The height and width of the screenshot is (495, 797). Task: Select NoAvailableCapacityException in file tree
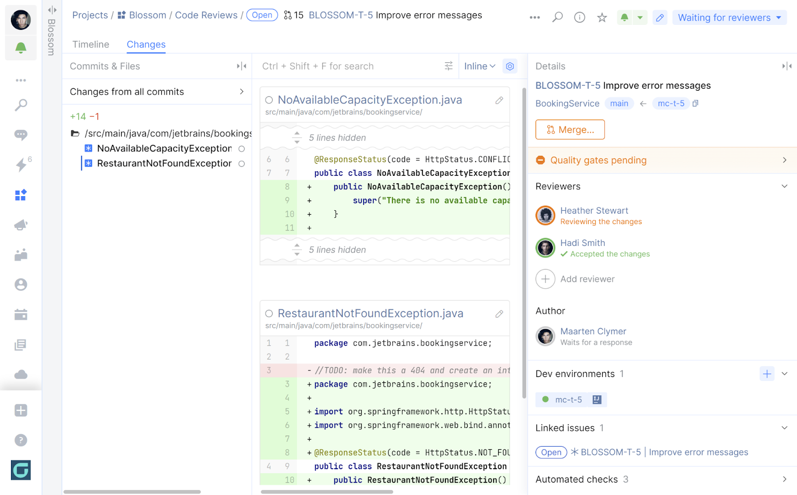pos(164,148)
